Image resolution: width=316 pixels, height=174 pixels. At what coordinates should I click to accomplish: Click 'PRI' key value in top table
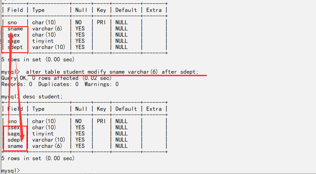(x=101, y=22)
